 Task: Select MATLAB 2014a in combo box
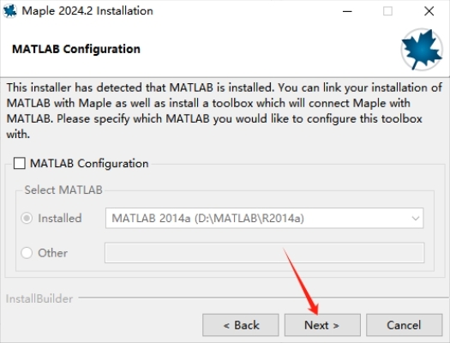point(208,219)
